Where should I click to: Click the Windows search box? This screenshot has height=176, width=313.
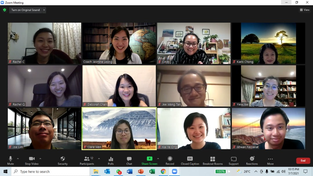[50, 171]
